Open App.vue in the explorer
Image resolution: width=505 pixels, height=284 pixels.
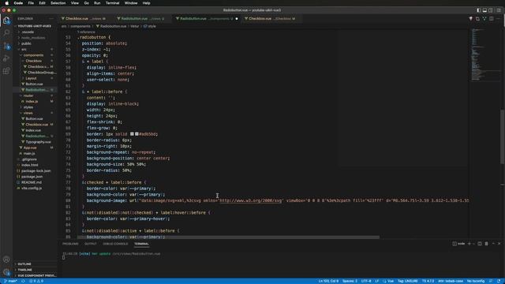pyautogui.click(x=30, y=148)
